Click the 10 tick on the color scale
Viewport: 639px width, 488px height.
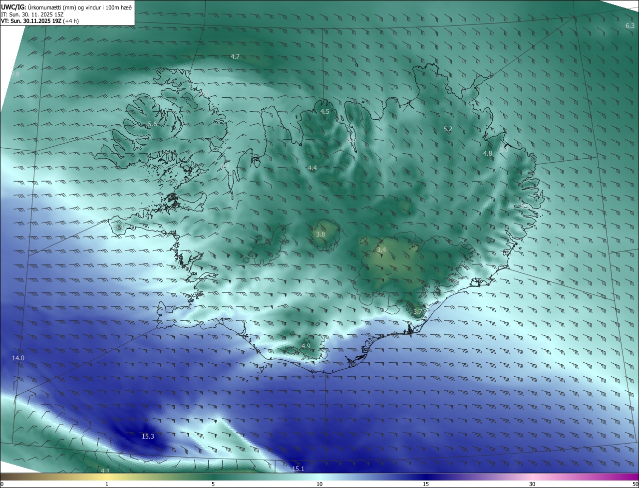[x=319, y=484]
